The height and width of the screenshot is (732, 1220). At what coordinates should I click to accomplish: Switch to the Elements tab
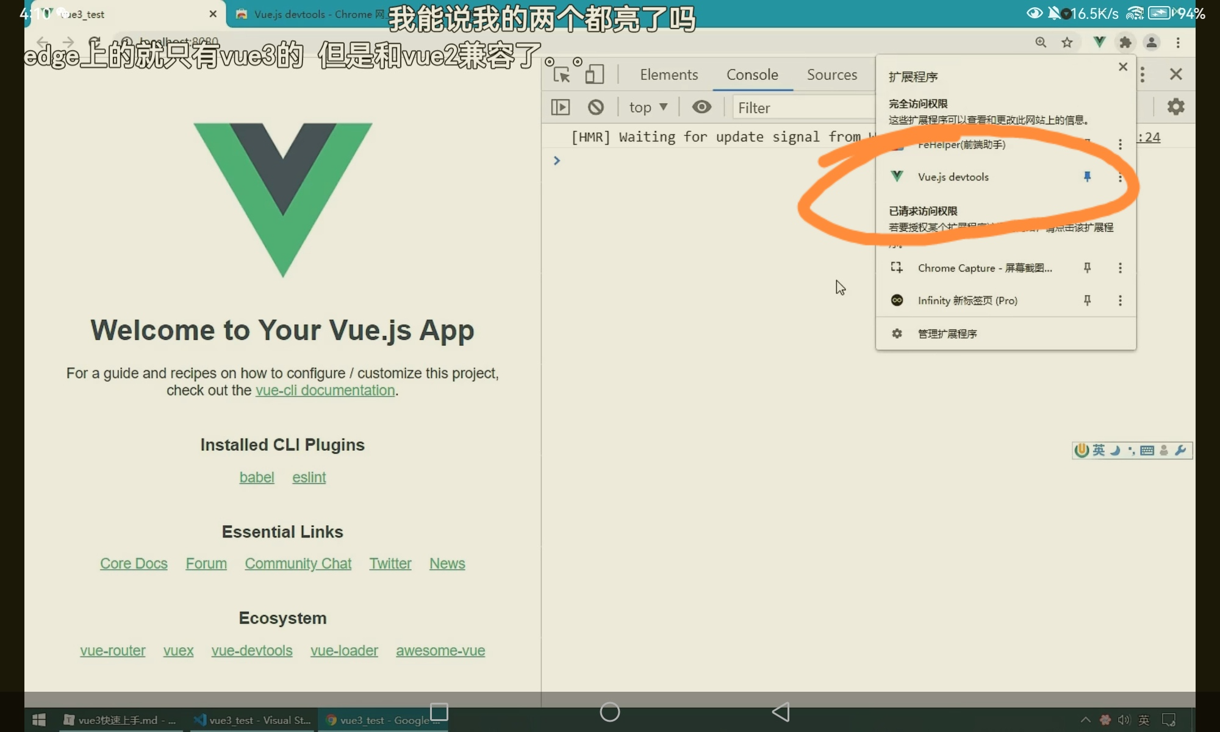[669, 74]
